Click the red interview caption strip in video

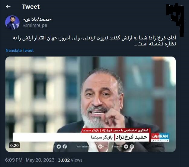click(115, 130)
